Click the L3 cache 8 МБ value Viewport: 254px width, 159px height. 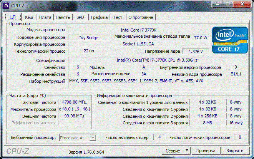[x=208, y=123]
